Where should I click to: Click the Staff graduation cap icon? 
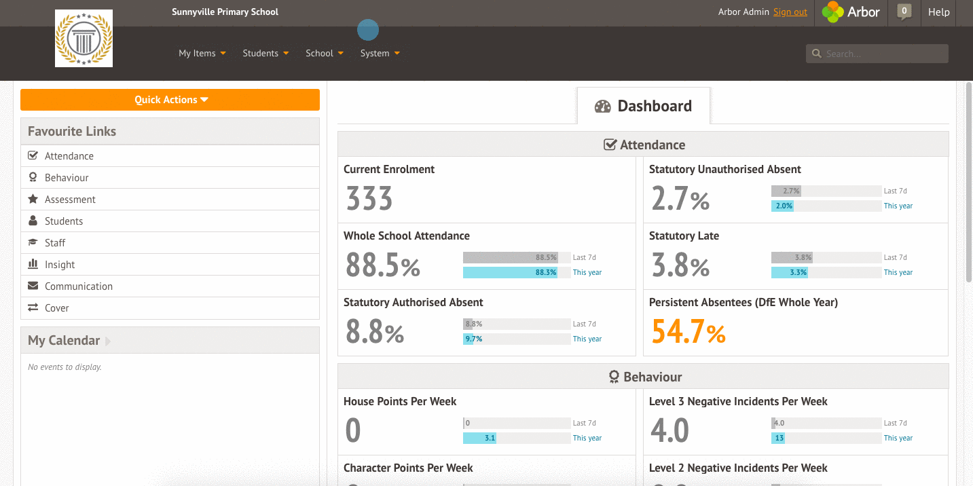[x=33, y=242]
